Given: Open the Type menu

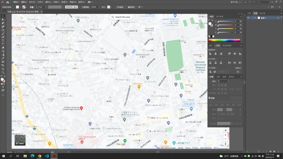Looking at the screenshot, I should pyautogui.click(x=40, y=2).
